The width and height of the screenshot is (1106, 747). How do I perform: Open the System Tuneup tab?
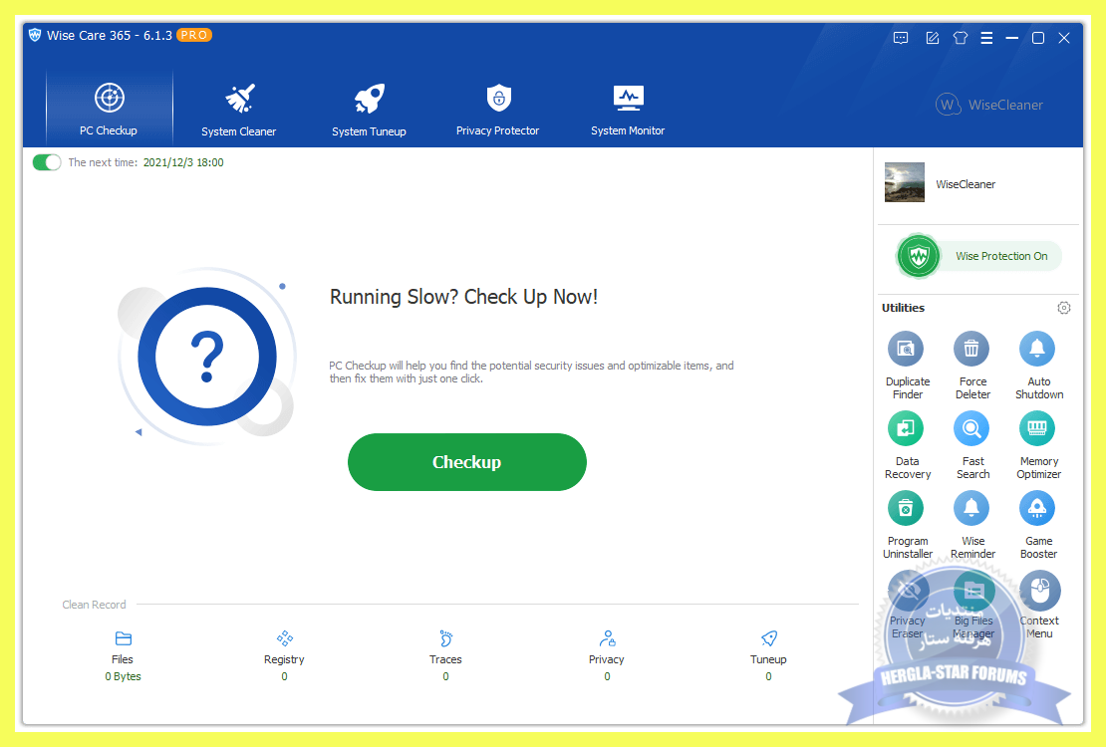pyautogui.click(x=369, y=110)
